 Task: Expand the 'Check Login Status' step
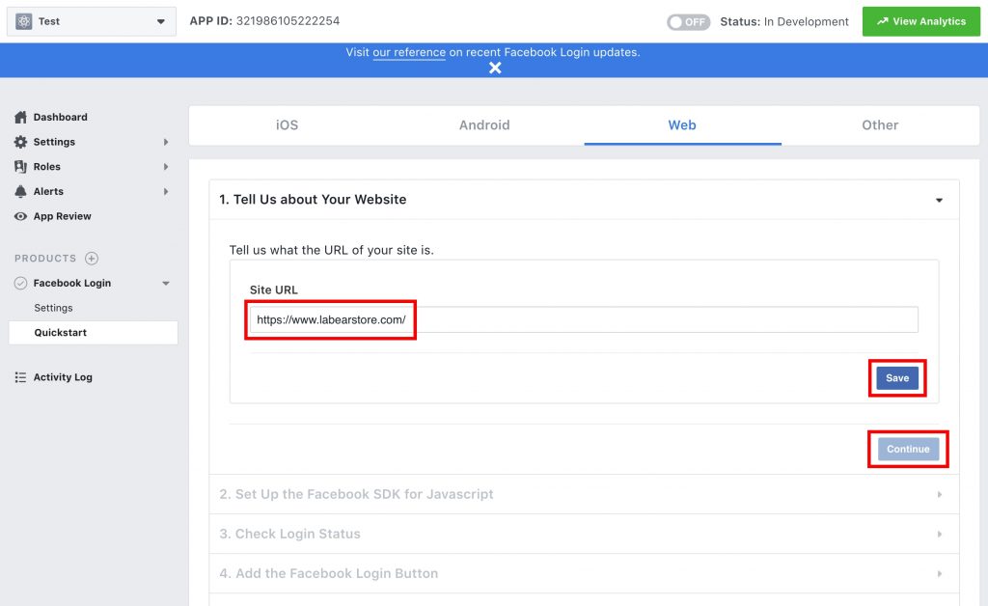point(584,534)
